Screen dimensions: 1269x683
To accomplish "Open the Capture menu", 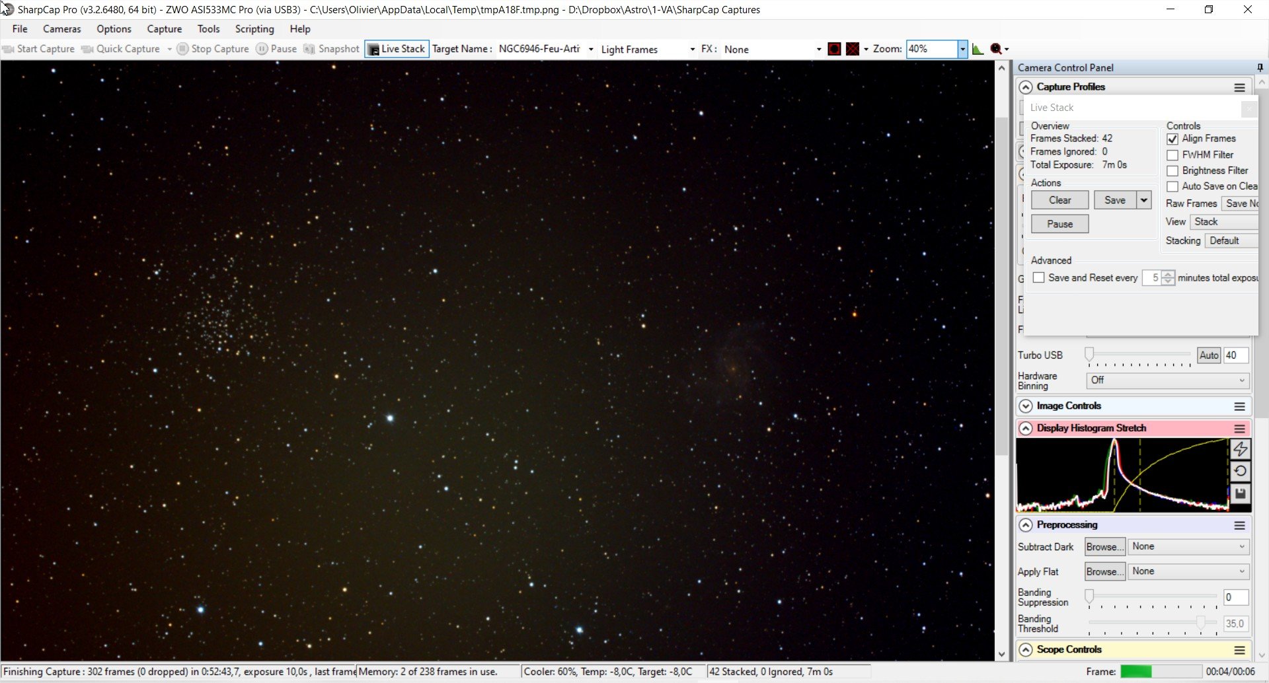I will pyautogui.click(x=164, y=29).
